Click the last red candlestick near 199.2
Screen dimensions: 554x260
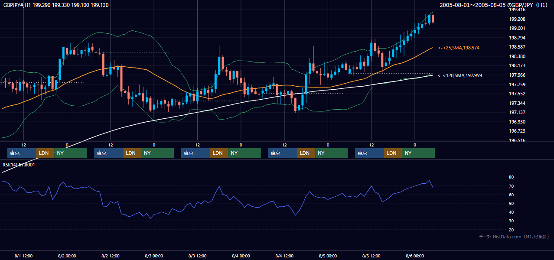(x=433, y=19)
